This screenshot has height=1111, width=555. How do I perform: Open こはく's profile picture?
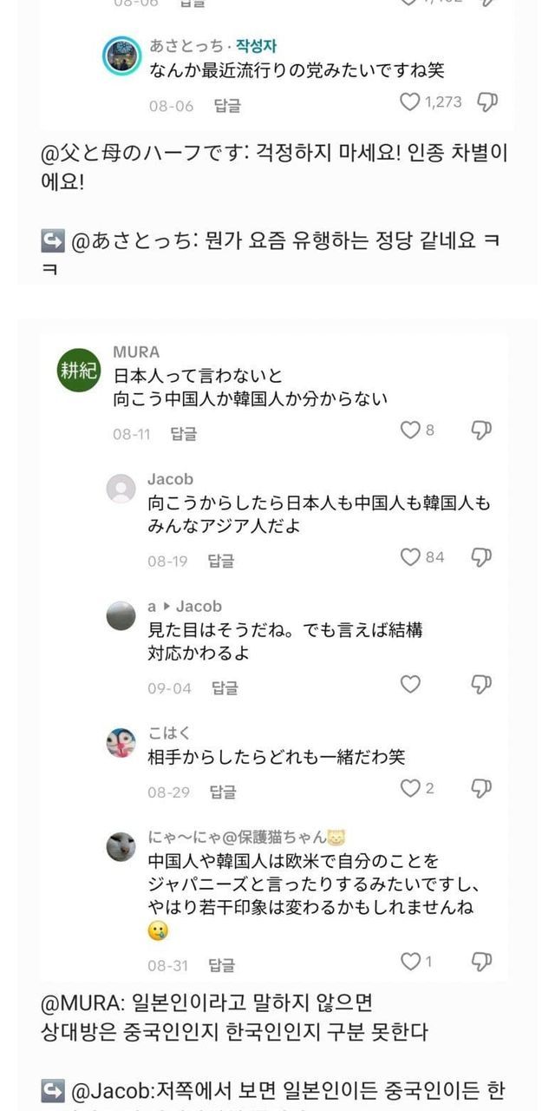[x=121, y=743]
